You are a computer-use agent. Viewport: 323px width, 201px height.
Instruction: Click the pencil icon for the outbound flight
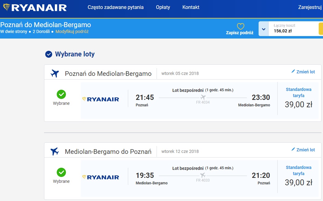pyautogui.click(x=293, y=71)
